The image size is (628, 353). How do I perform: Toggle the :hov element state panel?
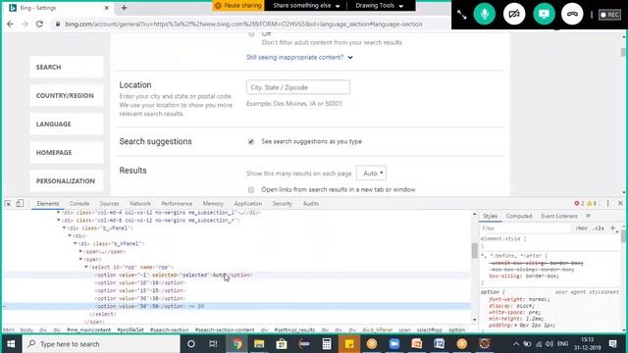(x=582, y=228)
